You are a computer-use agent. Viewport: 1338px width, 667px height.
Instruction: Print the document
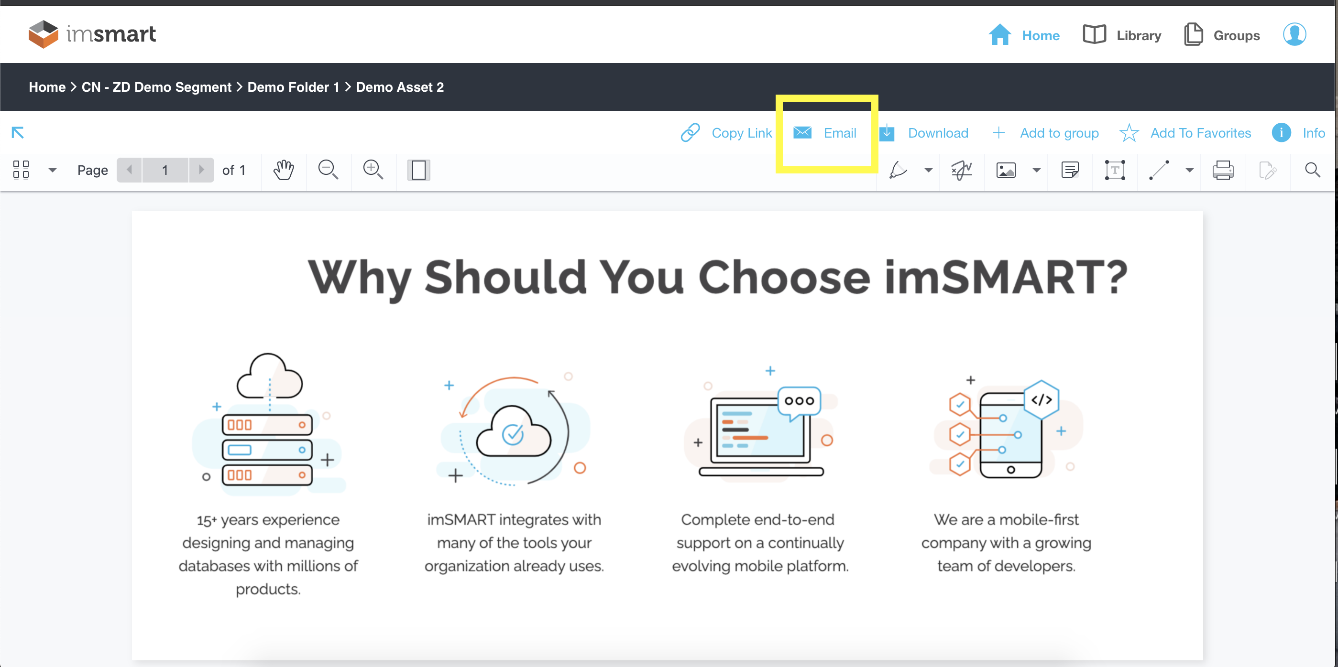pyautogui.click(x=1223, y=170)
